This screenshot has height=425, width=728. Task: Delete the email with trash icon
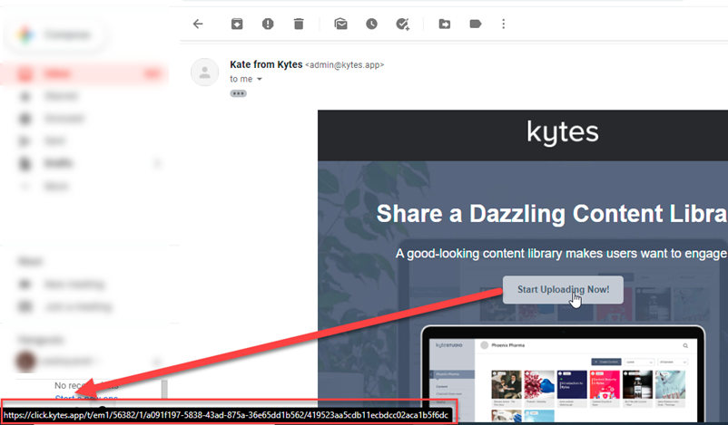299,24
